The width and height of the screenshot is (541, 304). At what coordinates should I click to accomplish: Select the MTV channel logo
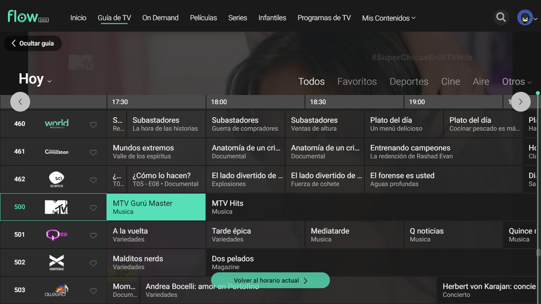point(57,207)
